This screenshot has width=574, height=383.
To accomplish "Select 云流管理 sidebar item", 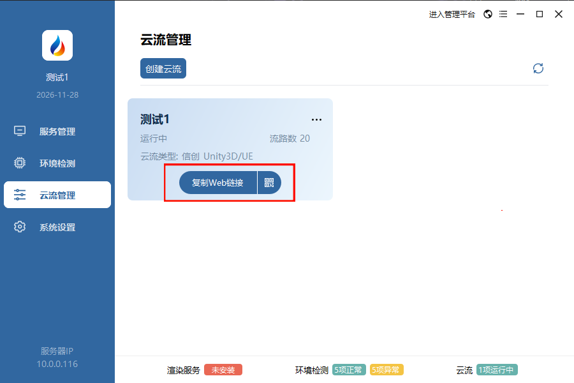I will click(x=57, y=195).
